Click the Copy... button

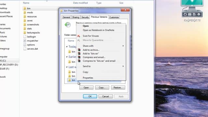(x=102, y=87)
